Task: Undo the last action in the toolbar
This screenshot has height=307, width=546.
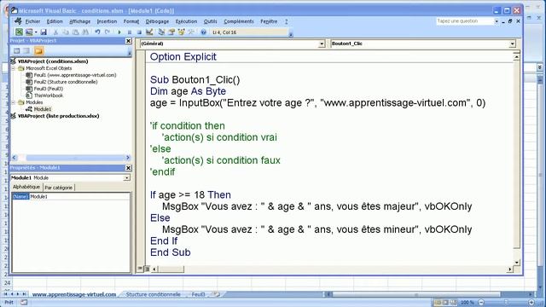Action: tap(97, 32)
